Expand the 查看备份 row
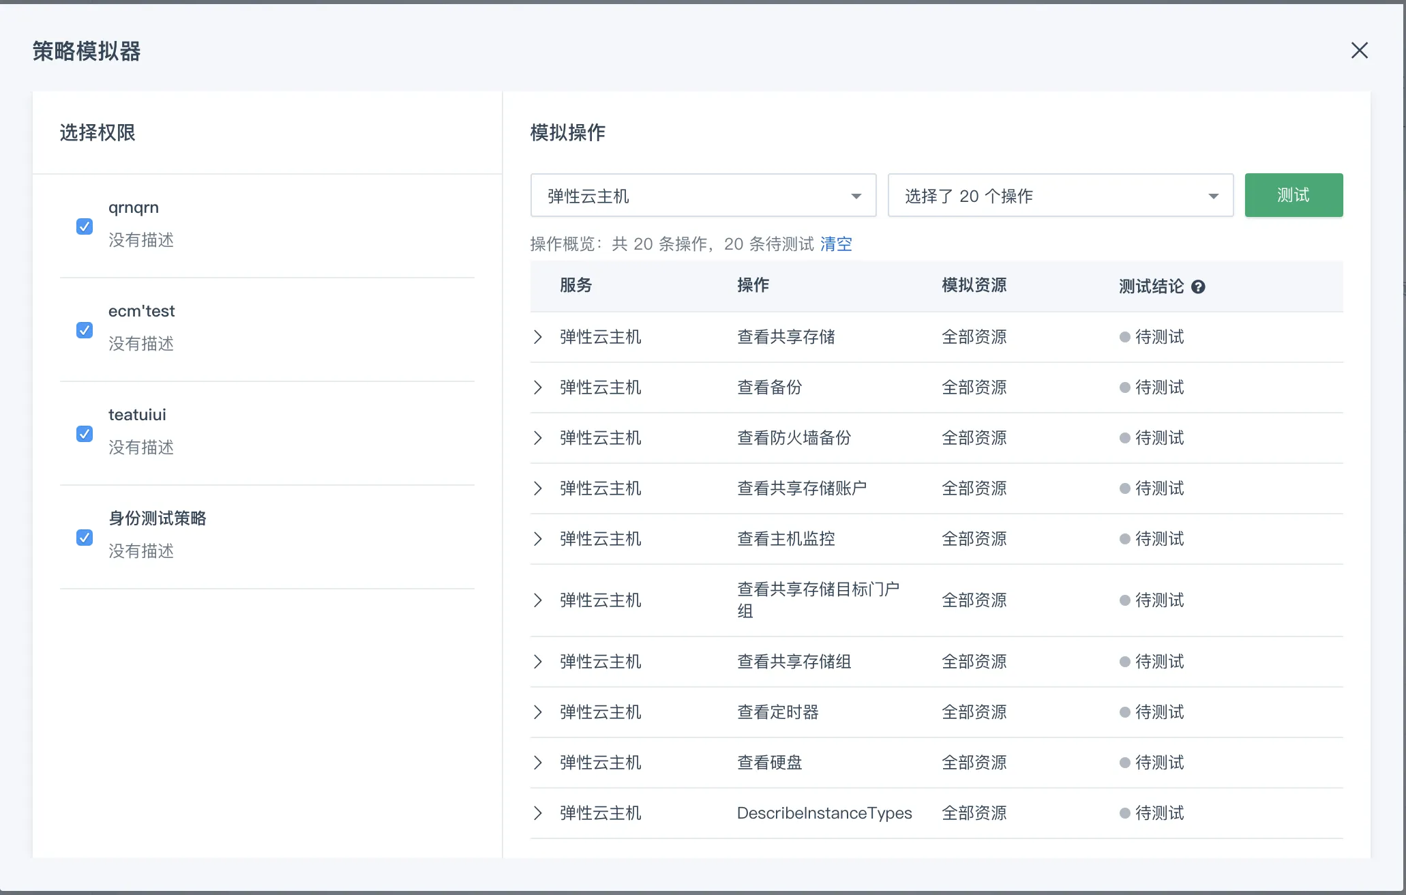The image size is (1406, 895). (538, 387)
